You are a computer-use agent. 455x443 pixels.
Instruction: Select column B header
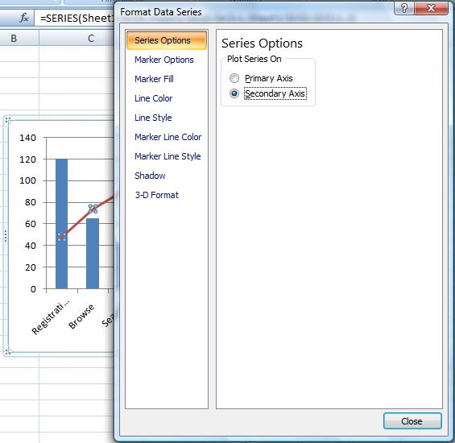(x=14, y=39)
